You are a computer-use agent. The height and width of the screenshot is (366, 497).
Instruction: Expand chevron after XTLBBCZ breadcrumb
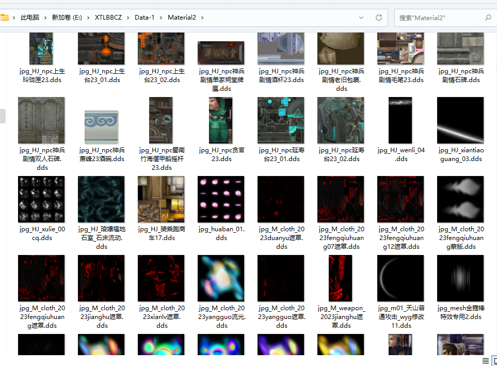point(128,18)
